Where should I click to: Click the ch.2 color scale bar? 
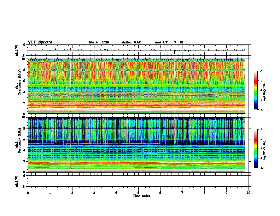[256, 149]
